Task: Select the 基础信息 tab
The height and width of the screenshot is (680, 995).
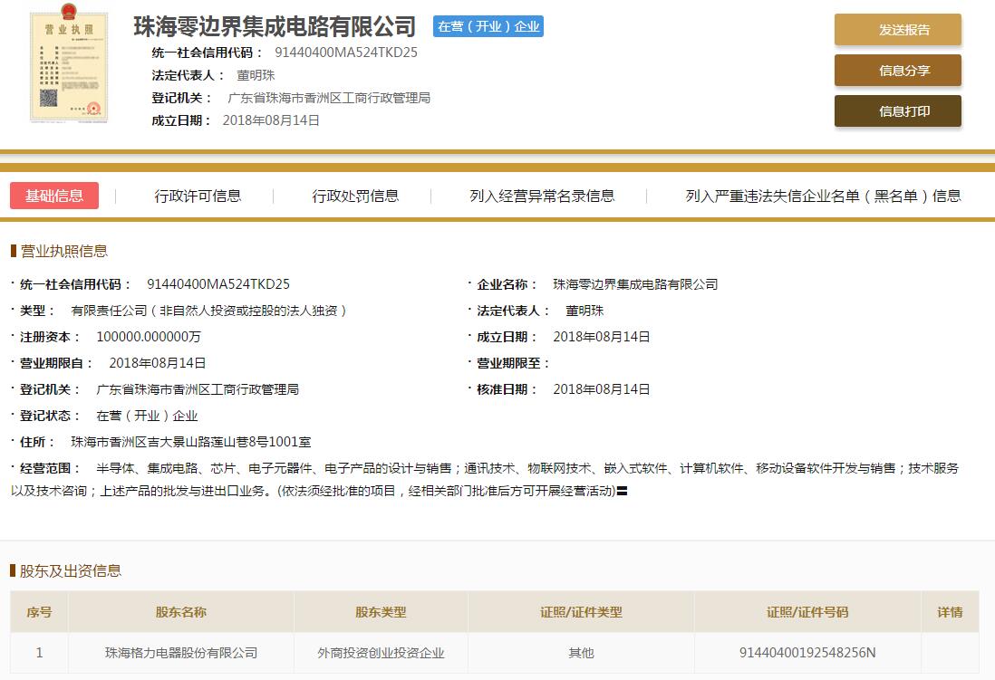Action: click(54, 196)
